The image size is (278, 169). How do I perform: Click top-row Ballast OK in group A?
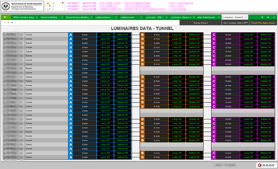123,35
